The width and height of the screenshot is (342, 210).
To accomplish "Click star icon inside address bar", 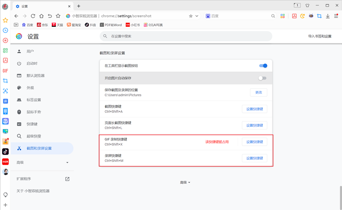I will click(191, 16).
